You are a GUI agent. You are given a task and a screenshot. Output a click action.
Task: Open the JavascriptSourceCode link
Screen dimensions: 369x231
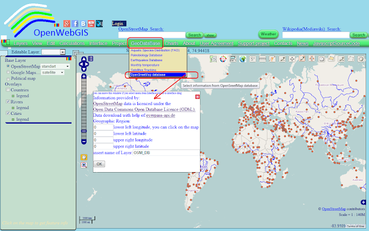pyautogui.click(x=336, y=43)
